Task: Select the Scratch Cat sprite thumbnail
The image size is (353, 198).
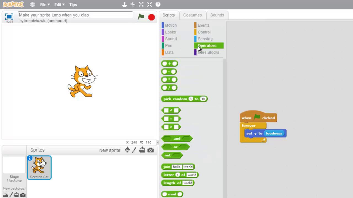Action: click(39, 167)
